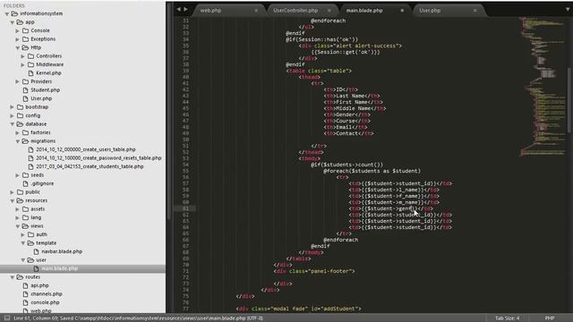Collapse the migrations folder
Image resolution: width=573 pixels, height=322 pixels.
pos(18,141)
